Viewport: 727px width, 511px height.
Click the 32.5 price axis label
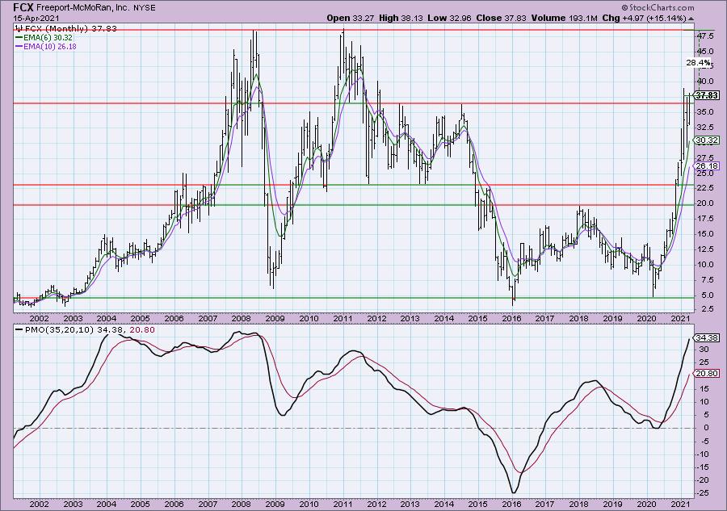pos(706,127)
